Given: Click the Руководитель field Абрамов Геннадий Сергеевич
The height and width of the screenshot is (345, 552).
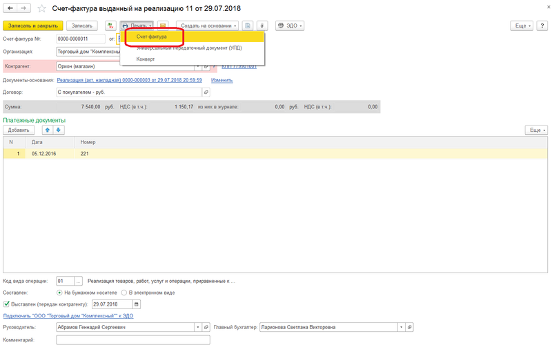Looking at the screenshot, I should tap(126, 327).
